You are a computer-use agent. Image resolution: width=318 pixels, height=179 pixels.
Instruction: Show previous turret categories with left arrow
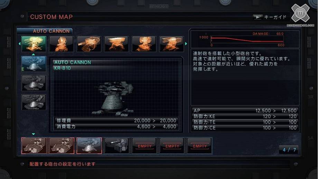click(19, 44)
